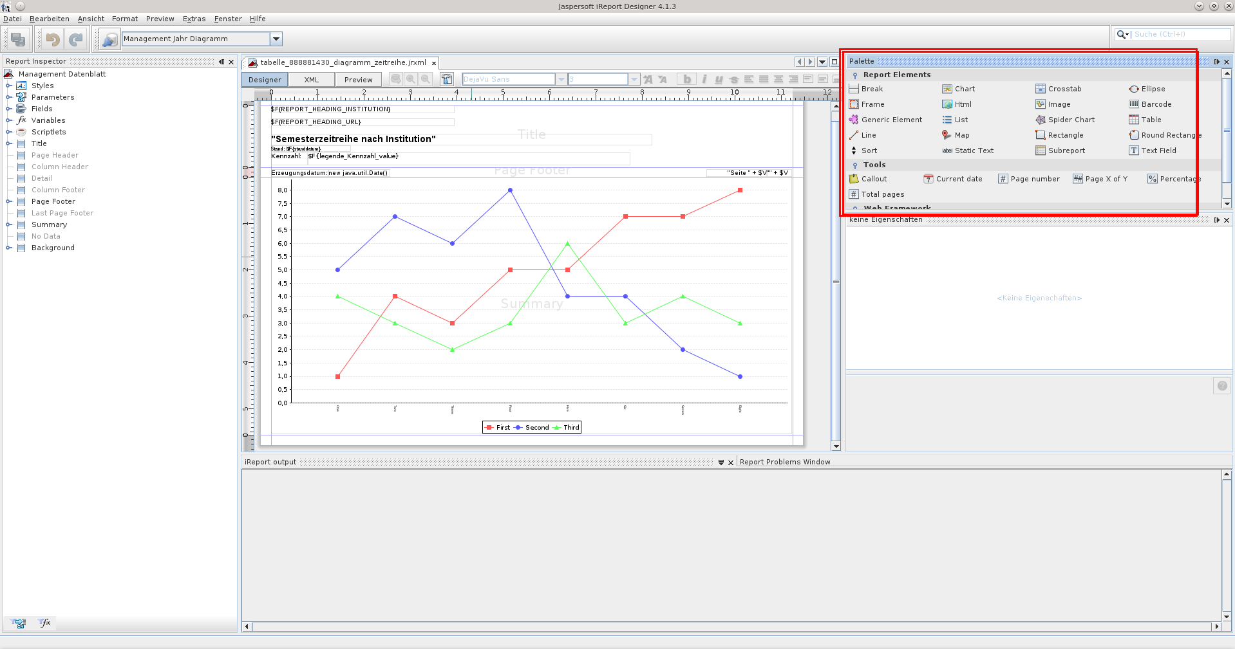
Task: Open the Extras menu
Action: pyautogui.click(x=194, y=19)
